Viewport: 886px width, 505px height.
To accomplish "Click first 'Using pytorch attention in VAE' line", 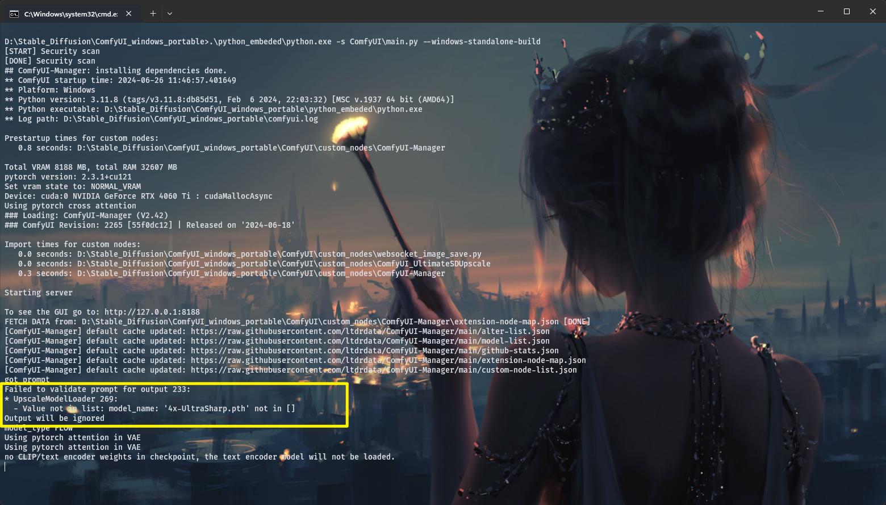I will tap(73, 437).
